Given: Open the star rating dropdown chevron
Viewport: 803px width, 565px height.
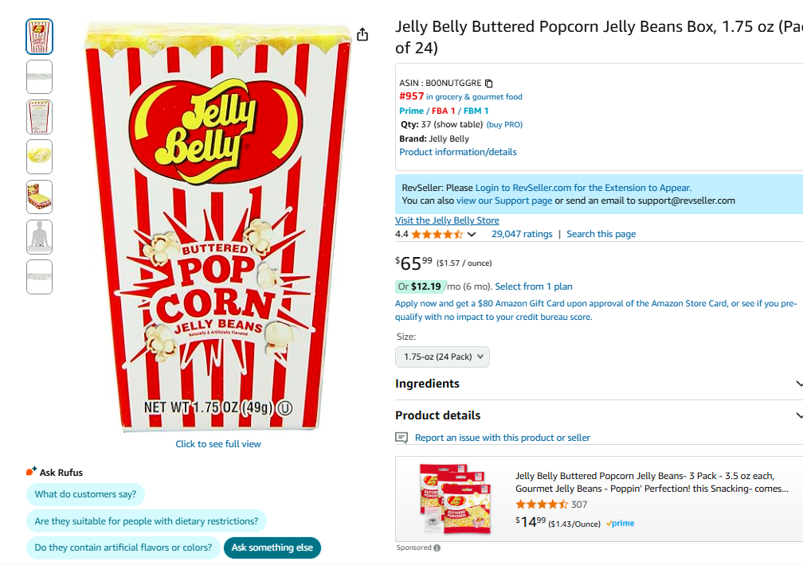Looking at the screenshot, I should click(x=472, y=235).
